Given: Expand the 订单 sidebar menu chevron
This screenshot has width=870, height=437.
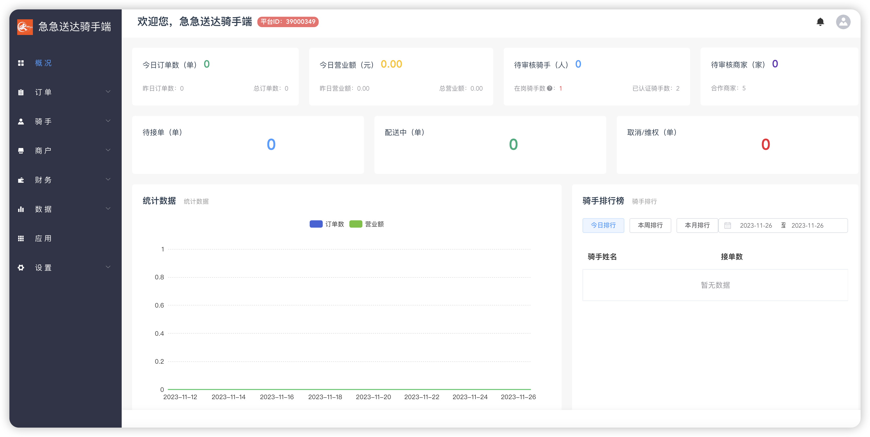Looking at the screenshot, I should [x=108, y=92].
